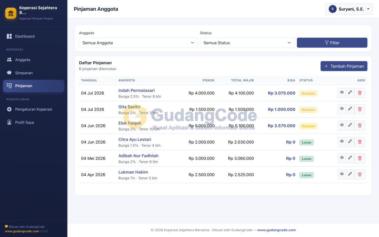Open Indah Permatasari member link
This screenshot has height=237, width=379.
(136, 90)
